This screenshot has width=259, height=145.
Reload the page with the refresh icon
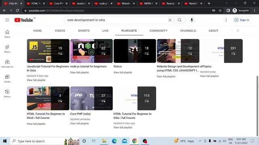(17, 10)
